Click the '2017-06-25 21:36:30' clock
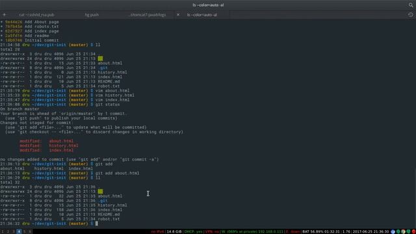416x234 pixels. click(370, 231)
